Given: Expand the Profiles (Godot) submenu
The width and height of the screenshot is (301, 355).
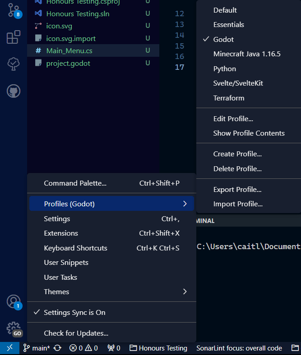Looking at the screenshot, I should (111, 204).
